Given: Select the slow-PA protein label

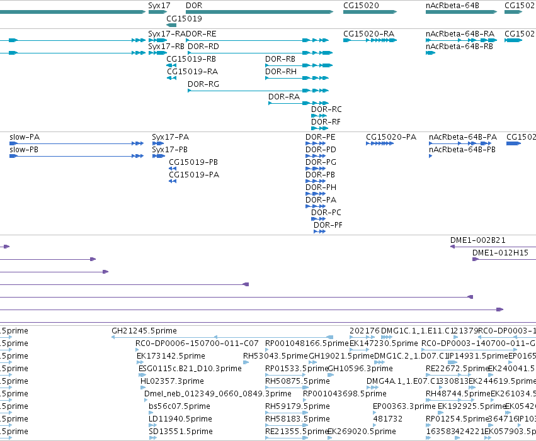Looking at the screenshot, I should point(25,137).
